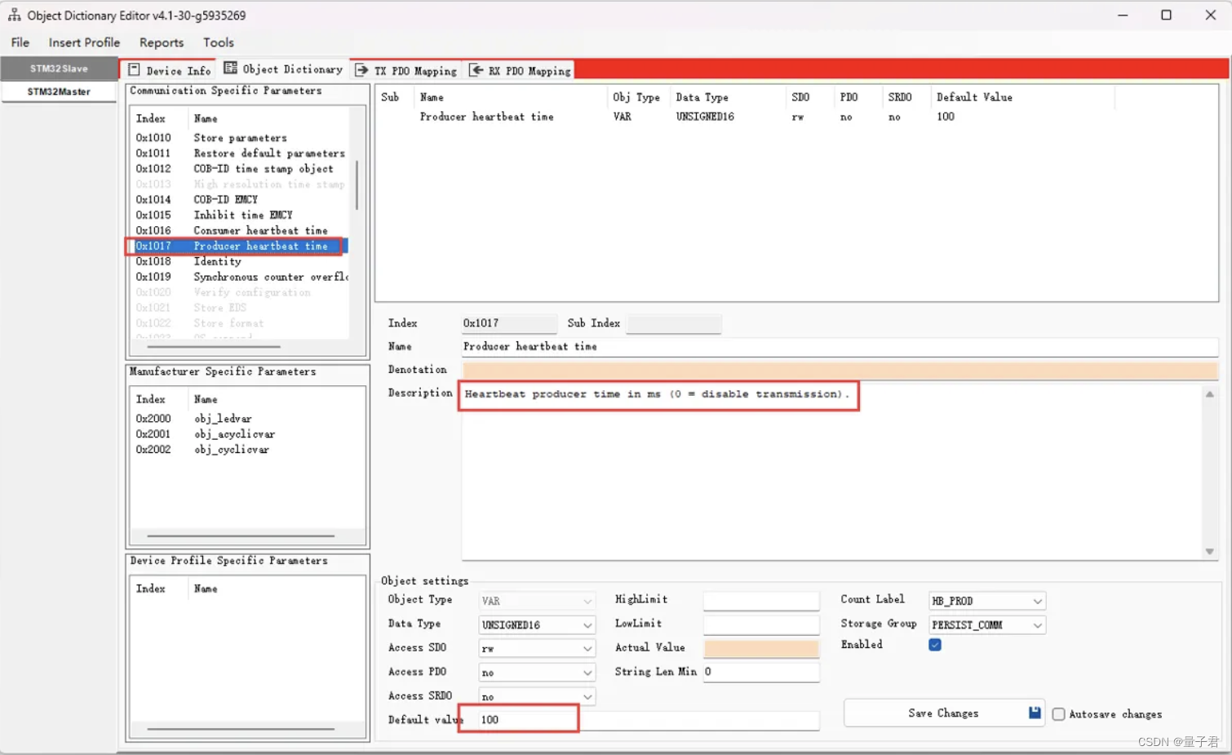Open the Reports menu
The height and width of the screenshot is (755, 1232).
coord(162,42)
